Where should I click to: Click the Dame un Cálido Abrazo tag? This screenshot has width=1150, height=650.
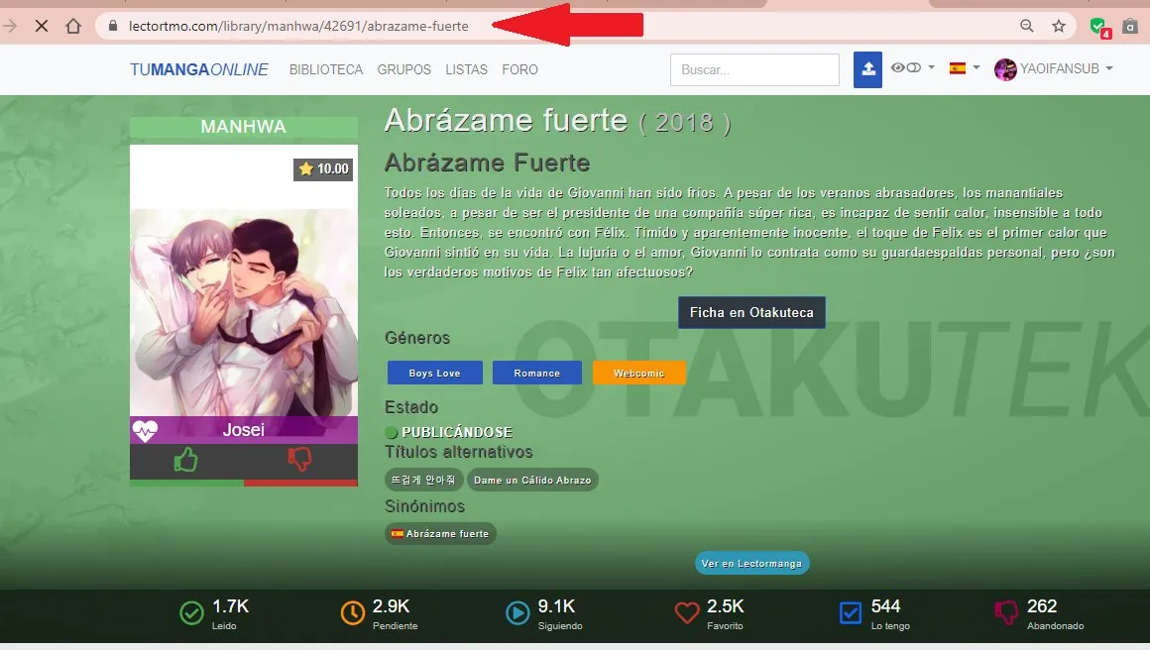pyautogui.click(x=532, y=480)
